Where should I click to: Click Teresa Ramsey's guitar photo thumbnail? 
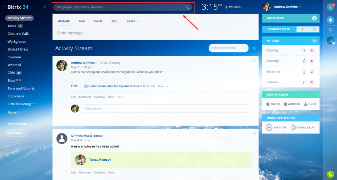point(80,160)
